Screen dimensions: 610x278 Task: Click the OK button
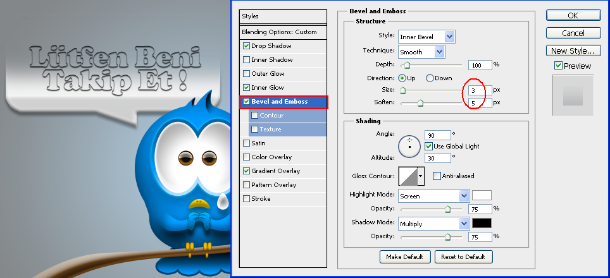573,15
